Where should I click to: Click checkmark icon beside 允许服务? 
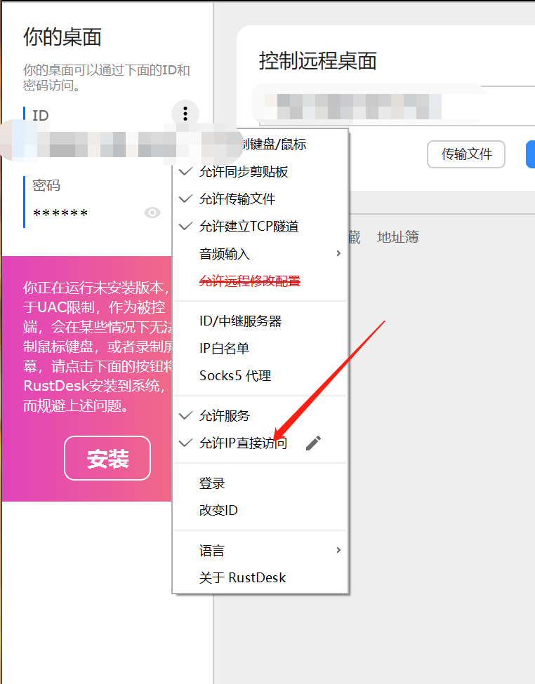186,416
